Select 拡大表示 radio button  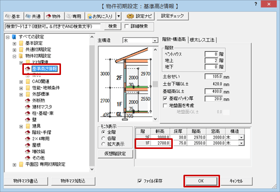point(103,144)
